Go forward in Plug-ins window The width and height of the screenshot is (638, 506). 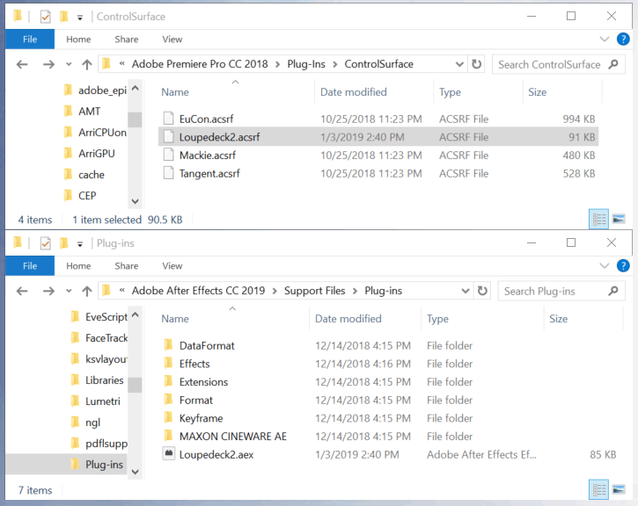48,291
